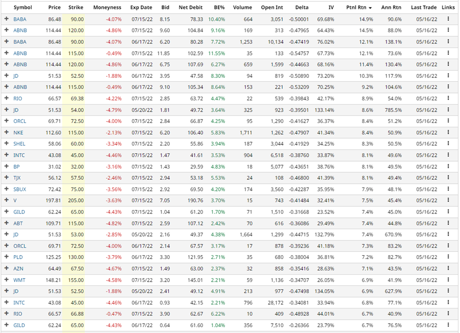The height and width of the screenshot is (333, 460).
Task: Open Links menu for INTC expiring 07/15/22
Action: click(x=448, y=155)
